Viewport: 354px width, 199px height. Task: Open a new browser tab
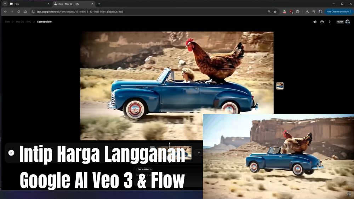pos(99,4)
